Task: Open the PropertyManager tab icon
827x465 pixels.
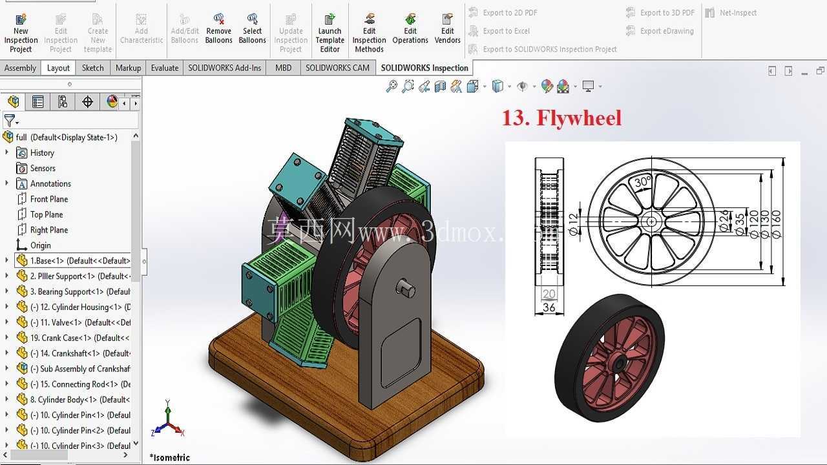Action: pyautogui.click(x=38, y=101)
